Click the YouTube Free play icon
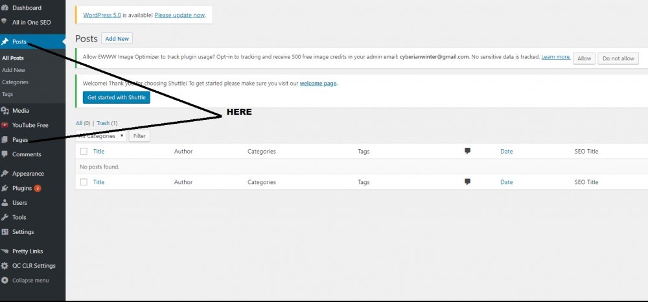Screen dimensions: 648x302 pyautogui.click(x=5, y=125)
